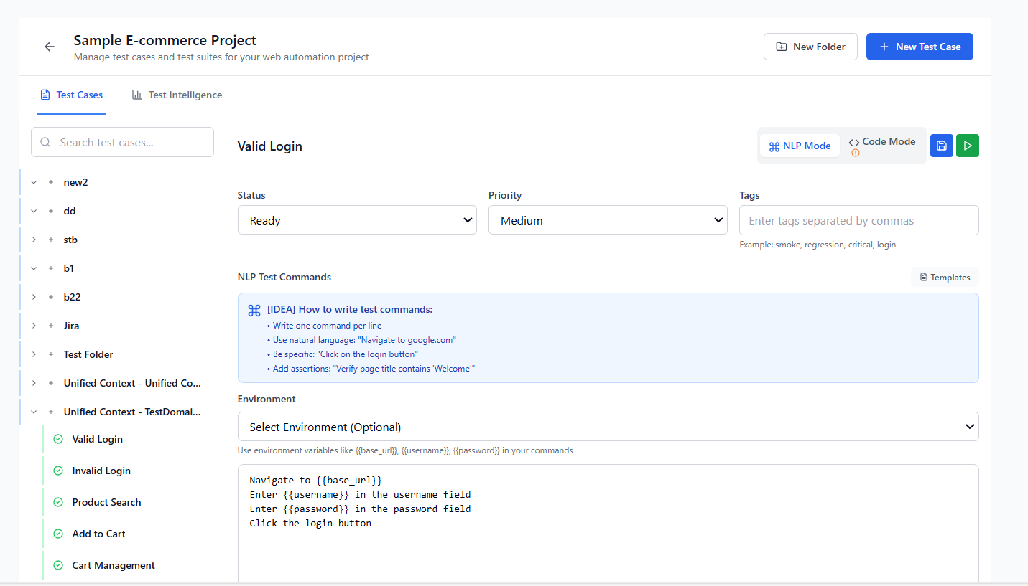Open the Templates panel
Viewport: 1028px width, 586px height.
[944, 277]
